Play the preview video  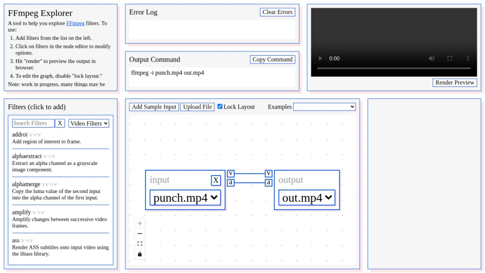coord(321,59)
